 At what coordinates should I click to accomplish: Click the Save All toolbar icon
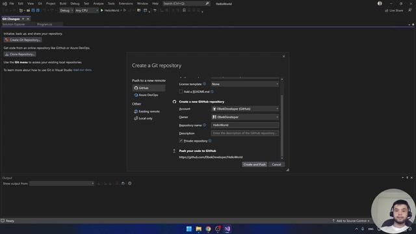click(x=38, y=10)
